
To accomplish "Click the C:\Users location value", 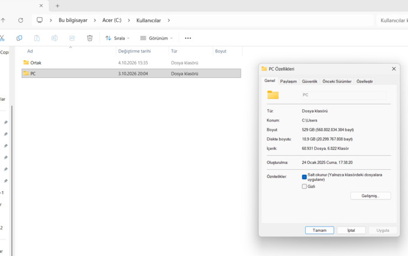I will [309, 120].
